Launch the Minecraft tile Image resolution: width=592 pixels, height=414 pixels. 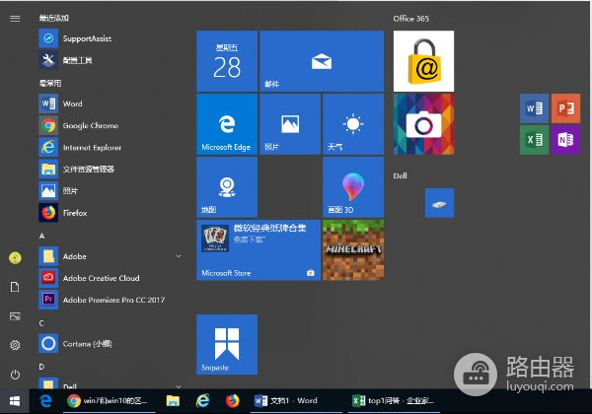click(352, 250)
